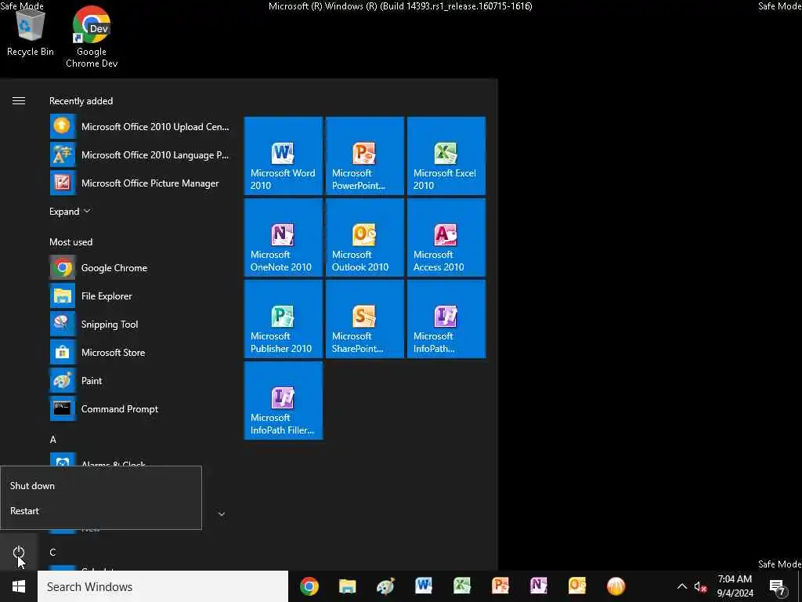Launch Microsoft SharePoint tile
Image resolution: width=802 pixels, height=602 pixels.
tap(364, 318)
